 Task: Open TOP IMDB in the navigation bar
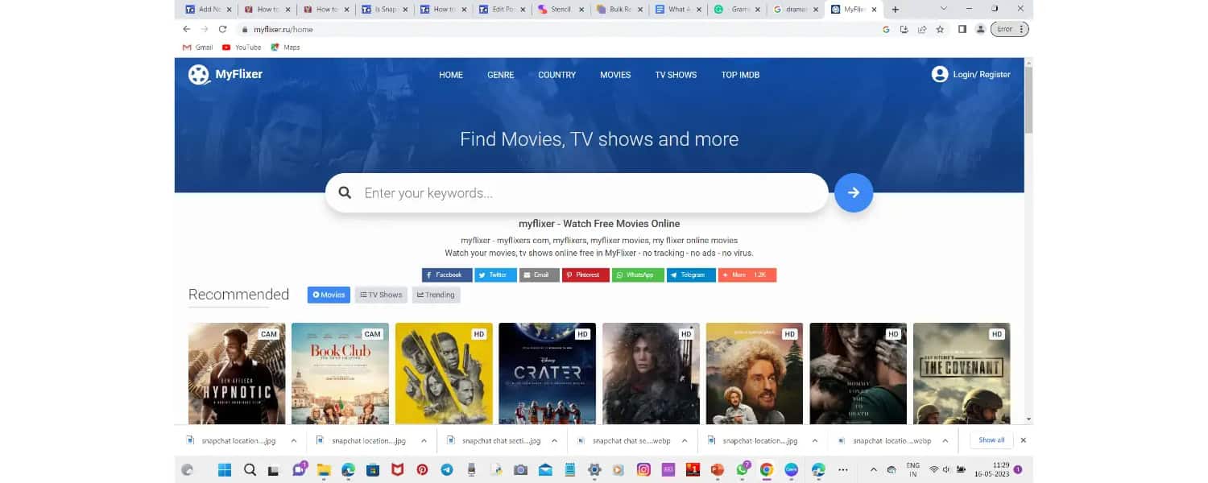(x=740, y=75)
